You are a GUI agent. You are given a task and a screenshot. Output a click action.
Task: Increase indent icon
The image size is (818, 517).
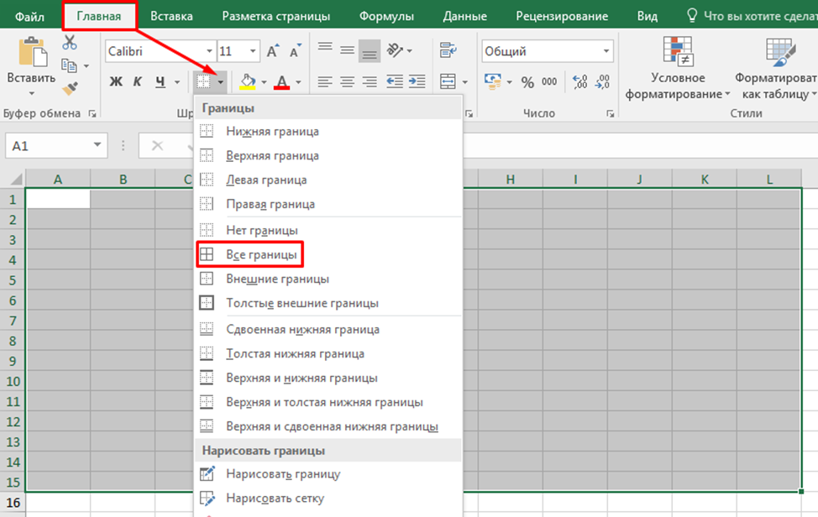[x=417, y=81]
